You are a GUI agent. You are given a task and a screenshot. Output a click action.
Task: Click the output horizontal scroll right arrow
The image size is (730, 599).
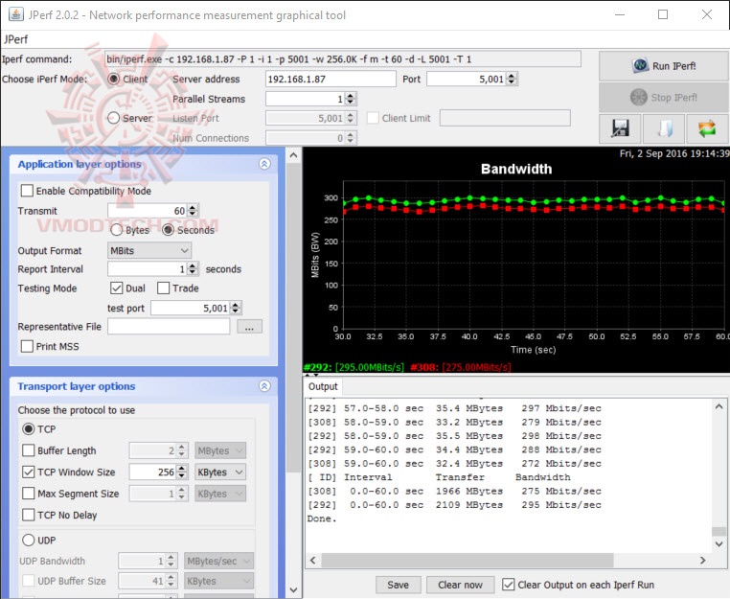tap(703, 561)
